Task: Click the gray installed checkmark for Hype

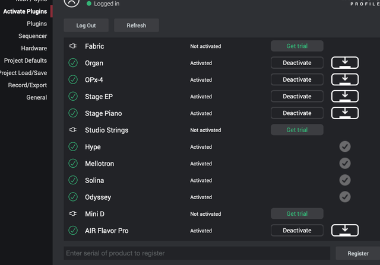Action: click(x=345, y=146)
